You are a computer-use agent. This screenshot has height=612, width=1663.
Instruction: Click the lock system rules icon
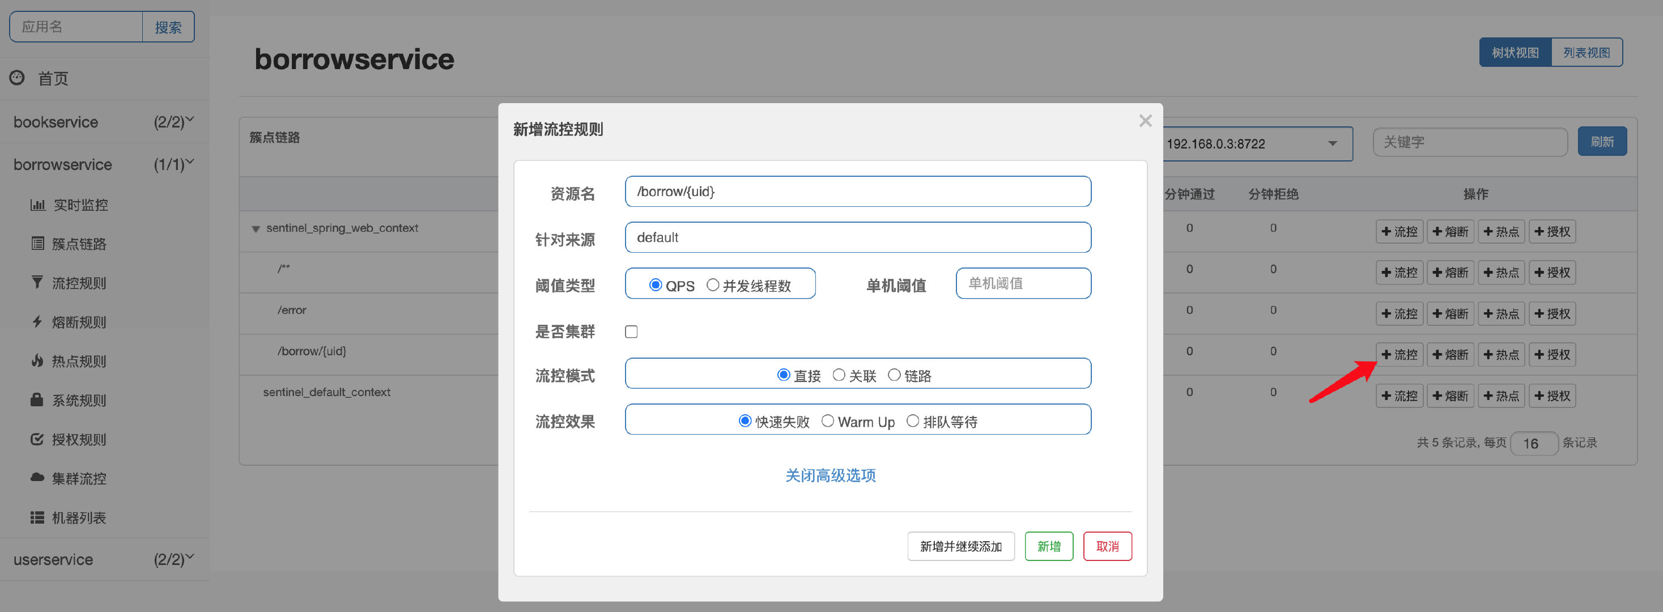[x=37, y=400]
